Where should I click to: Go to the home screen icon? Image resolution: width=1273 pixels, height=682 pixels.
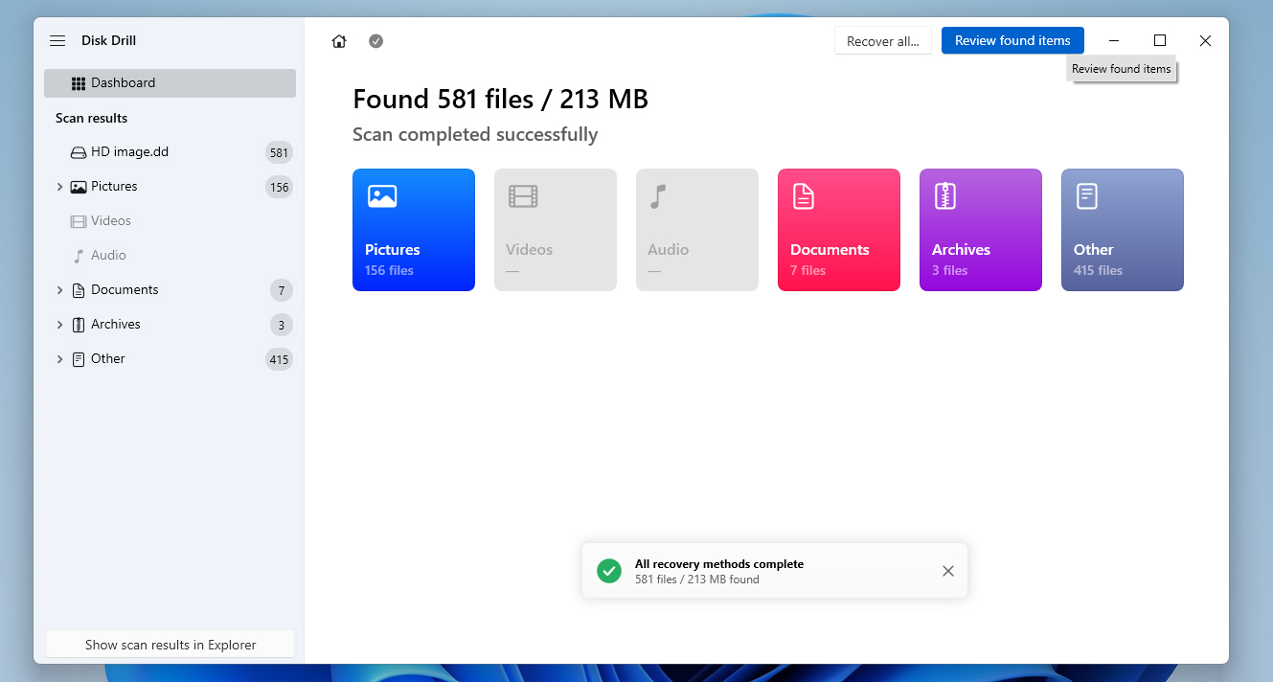coord(339,41)
